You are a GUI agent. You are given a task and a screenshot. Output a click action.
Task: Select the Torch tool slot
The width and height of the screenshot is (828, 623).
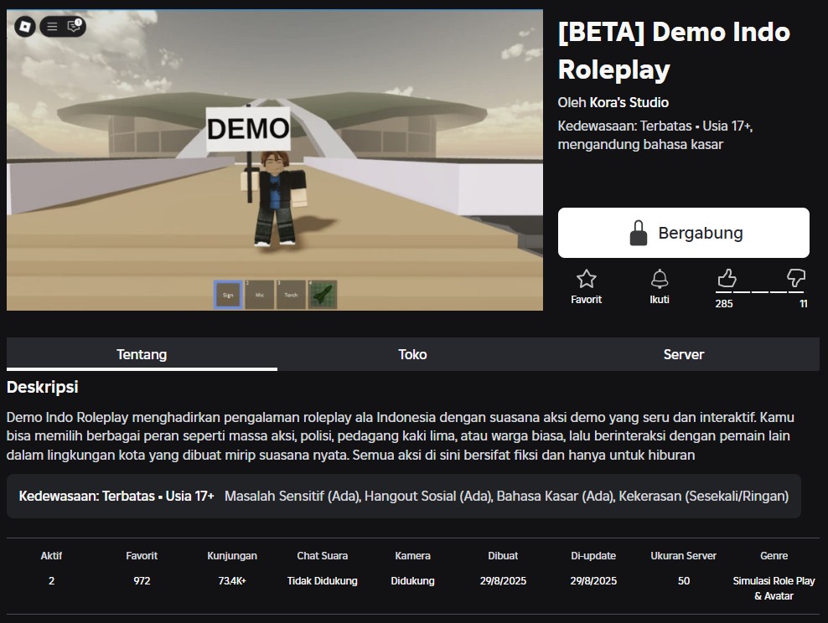pyautogui.click(x=291, y=295)
